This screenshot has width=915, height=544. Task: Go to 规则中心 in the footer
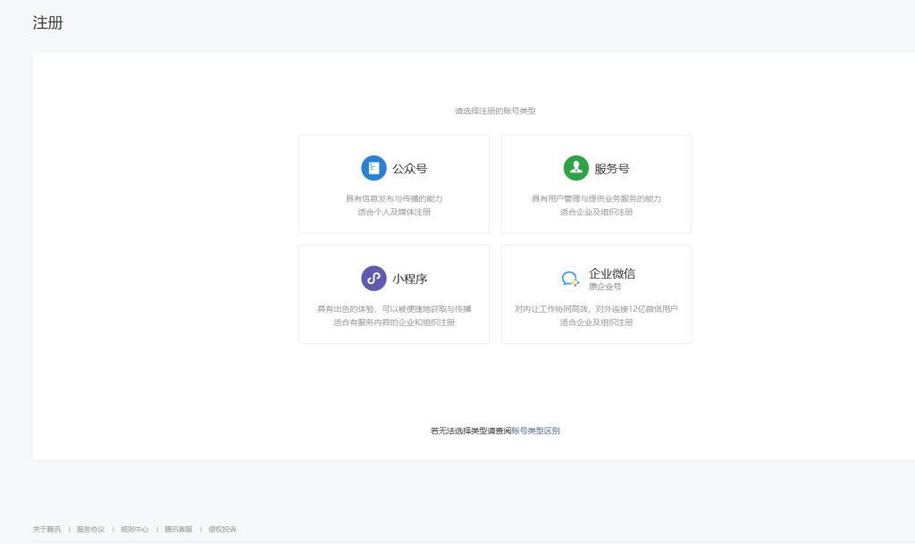[135, 530]
